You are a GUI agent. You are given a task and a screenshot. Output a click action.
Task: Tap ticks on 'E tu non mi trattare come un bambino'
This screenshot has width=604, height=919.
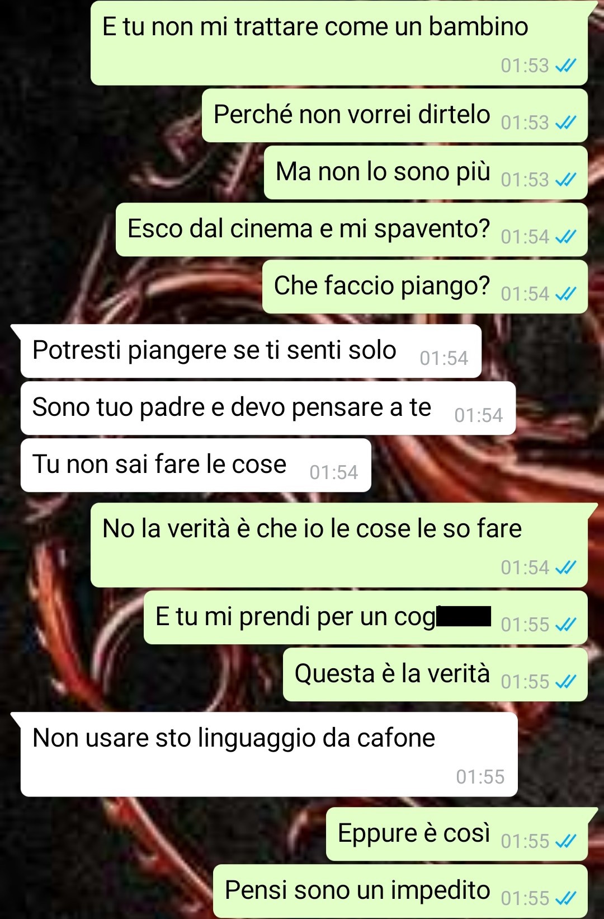(565, 65)
